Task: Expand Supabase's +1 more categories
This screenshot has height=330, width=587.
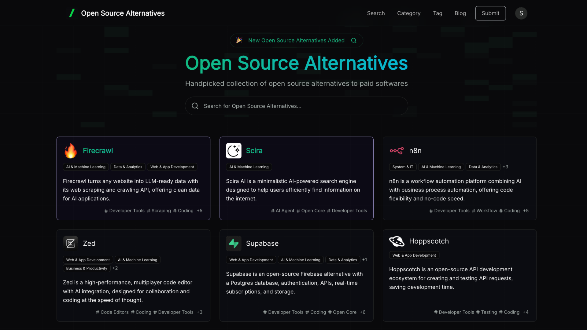Action: (x=364, y=260)
